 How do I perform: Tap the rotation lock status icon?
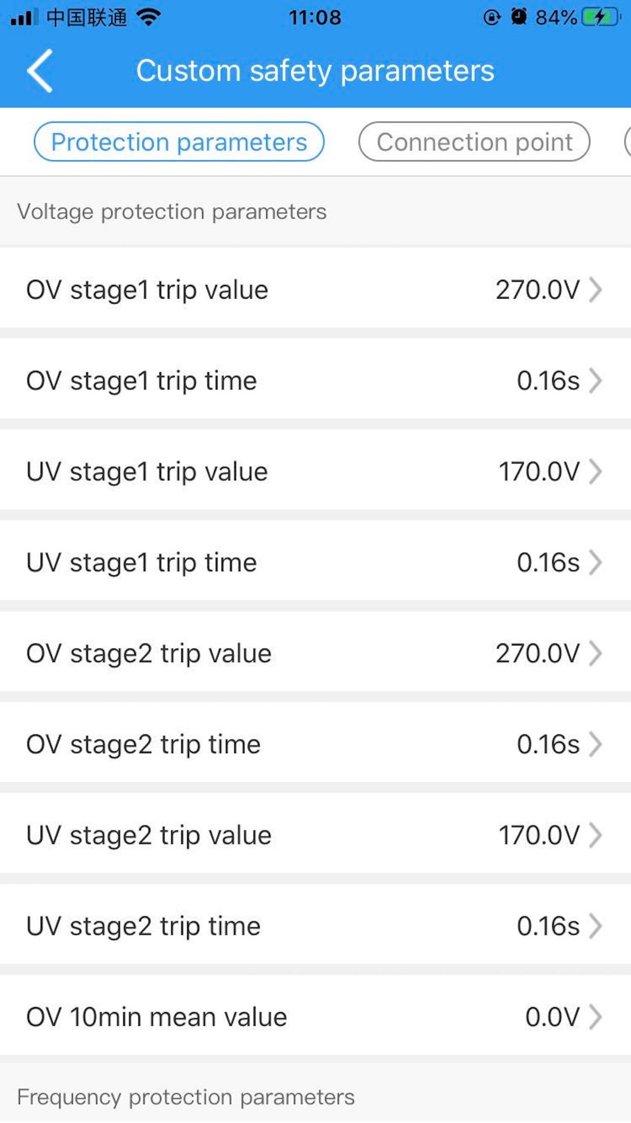point(492,17)
